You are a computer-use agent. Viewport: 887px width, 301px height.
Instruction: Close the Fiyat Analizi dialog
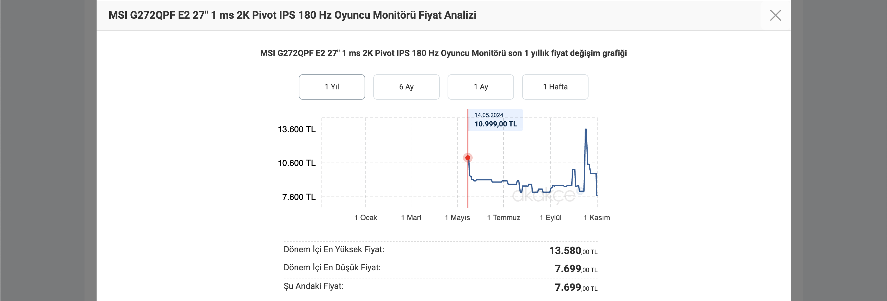point(775,15)
